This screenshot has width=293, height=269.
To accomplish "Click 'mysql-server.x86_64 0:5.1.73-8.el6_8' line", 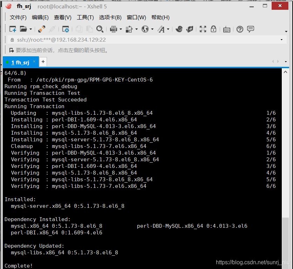I will click(68, 206).
